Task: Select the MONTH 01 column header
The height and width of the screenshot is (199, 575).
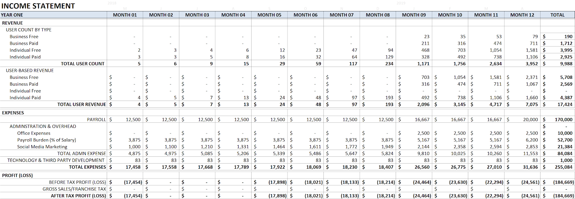Action: coord(125,15)
